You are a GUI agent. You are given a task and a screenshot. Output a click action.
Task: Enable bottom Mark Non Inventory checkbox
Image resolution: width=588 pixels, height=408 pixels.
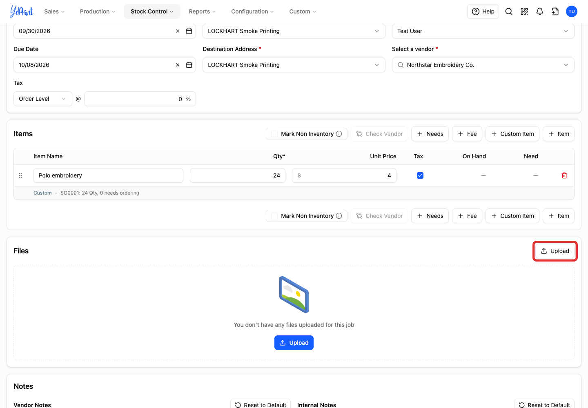tap(274, 216)
